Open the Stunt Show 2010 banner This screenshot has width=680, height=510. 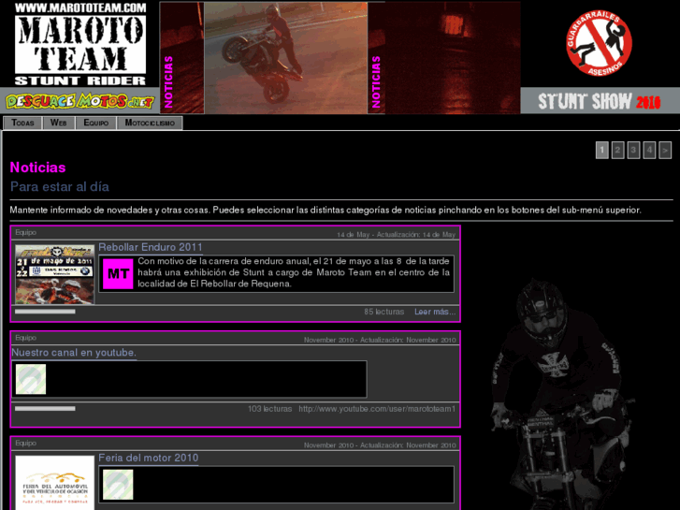click(600, 102)
